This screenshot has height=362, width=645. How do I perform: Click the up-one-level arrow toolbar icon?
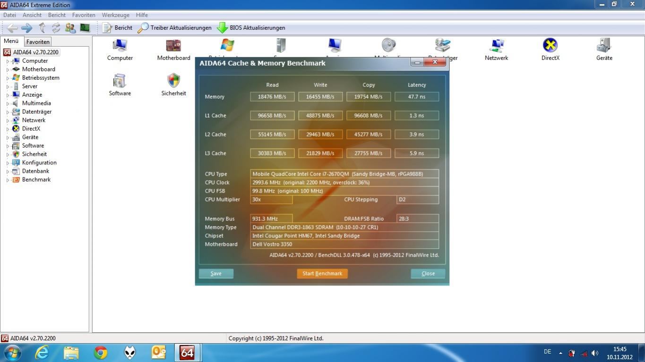[42, 28]
